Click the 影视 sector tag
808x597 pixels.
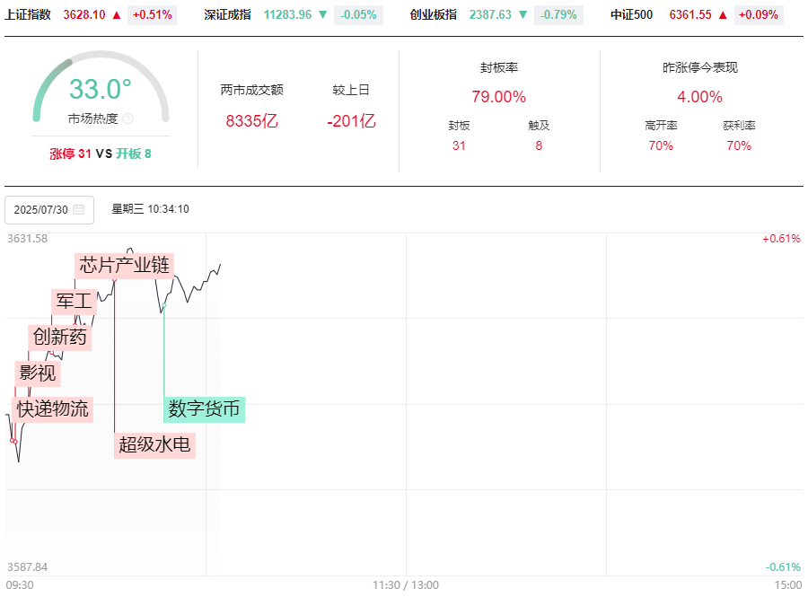(x=38, y=373)
